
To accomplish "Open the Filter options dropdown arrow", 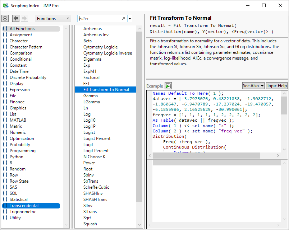I will (x=130, y=19).
